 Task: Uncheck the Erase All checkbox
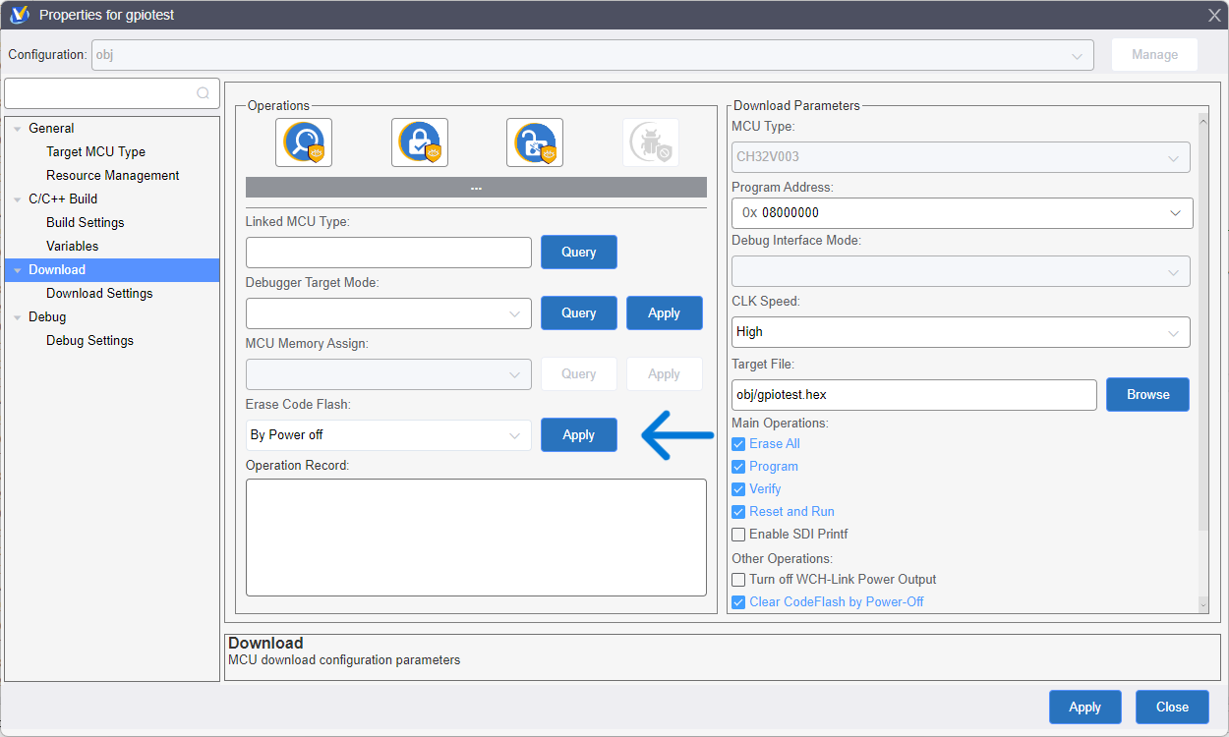(738, 444)
